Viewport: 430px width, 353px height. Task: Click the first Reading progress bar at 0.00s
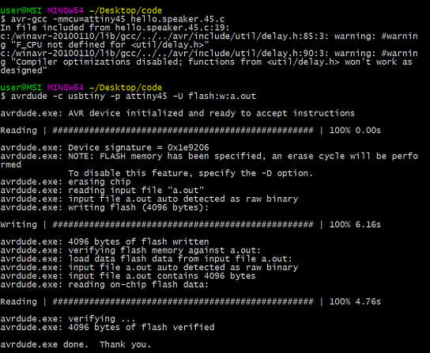[x=190, y=131]
